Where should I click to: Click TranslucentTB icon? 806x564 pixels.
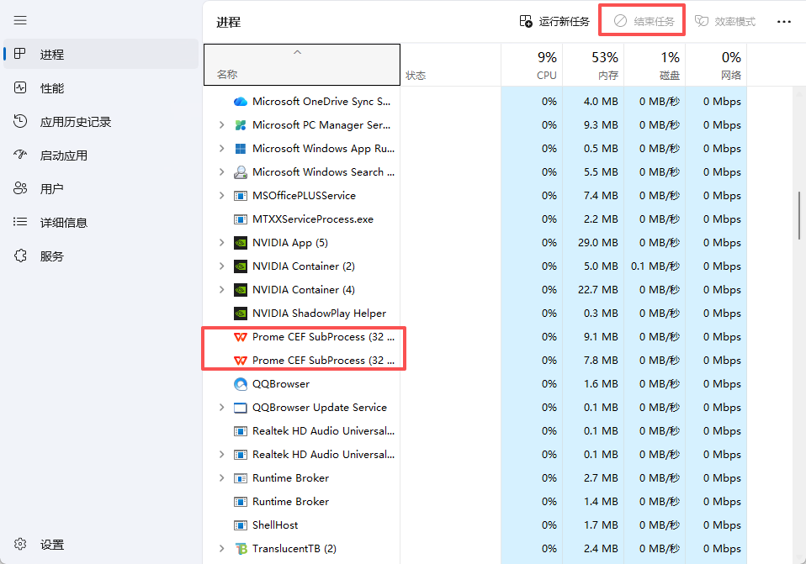click(241, 549)
